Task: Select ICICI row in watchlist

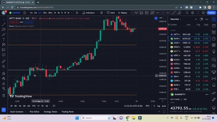Action: [189, 60]
